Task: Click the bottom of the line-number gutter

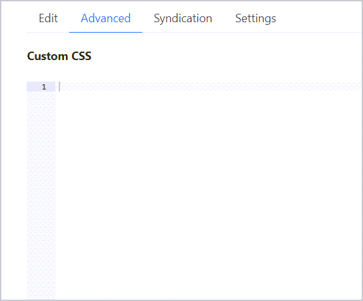Action: (x=41, y=294)
